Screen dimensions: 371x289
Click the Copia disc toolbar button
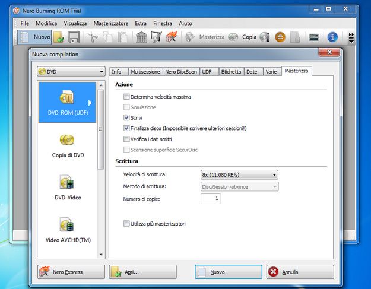243,37
